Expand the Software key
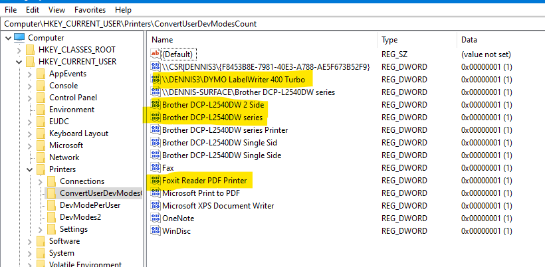This screenshot has width=545, height=267. coord(30,241)
